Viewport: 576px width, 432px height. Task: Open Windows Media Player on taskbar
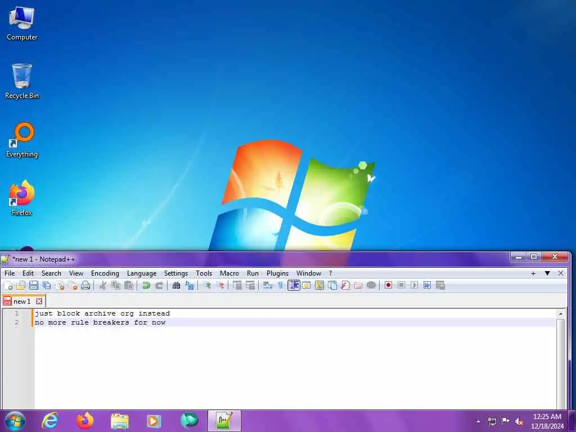(x=154, y=421)
